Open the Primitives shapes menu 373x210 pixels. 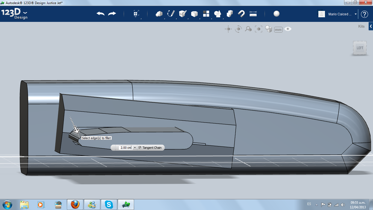(159, 14)
